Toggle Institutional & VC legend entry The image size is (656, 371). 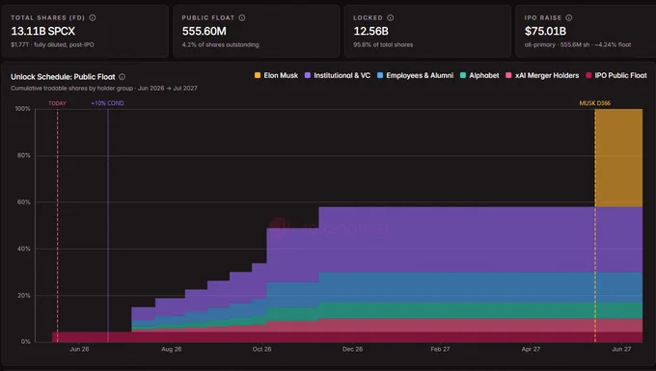click(x=338, y=75)
